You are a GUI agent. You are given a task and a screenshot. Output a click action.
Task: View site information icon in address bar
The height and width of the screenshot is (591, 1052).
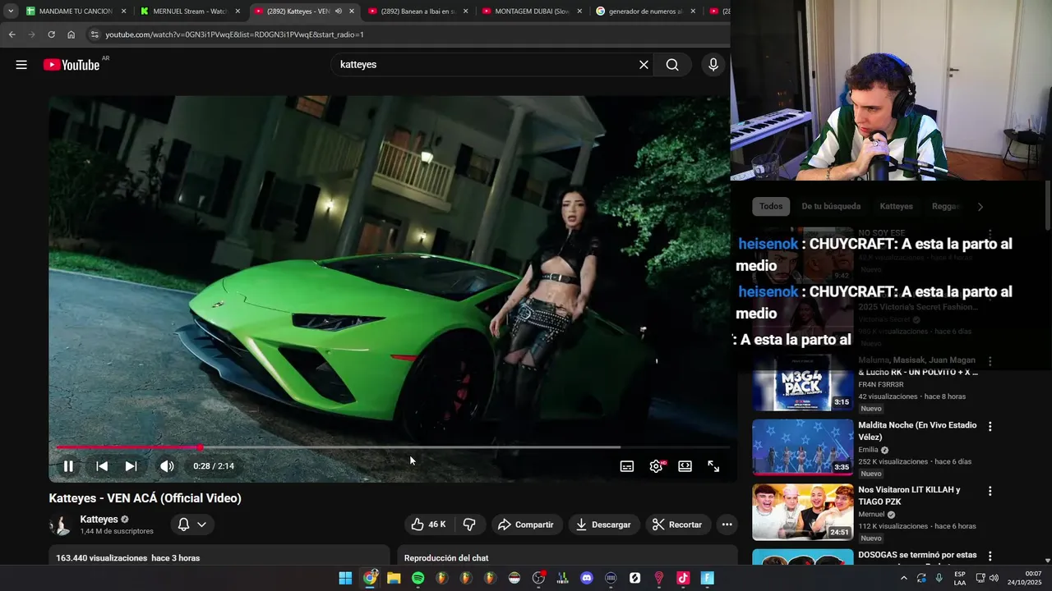pos(95,34)
